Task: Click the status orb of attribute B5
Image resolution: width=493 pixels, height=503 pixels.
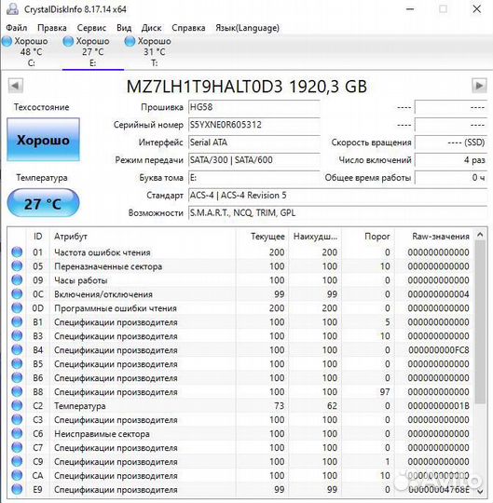Action: [17, 364]
